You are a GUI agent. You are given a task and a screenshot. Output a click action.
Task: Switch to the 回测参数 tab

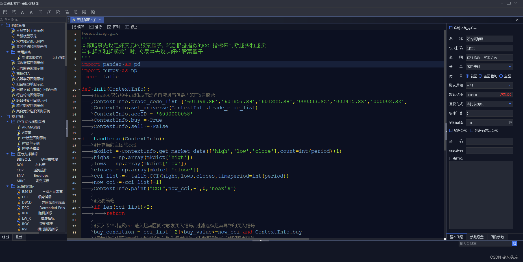click(x=497, y=237)
